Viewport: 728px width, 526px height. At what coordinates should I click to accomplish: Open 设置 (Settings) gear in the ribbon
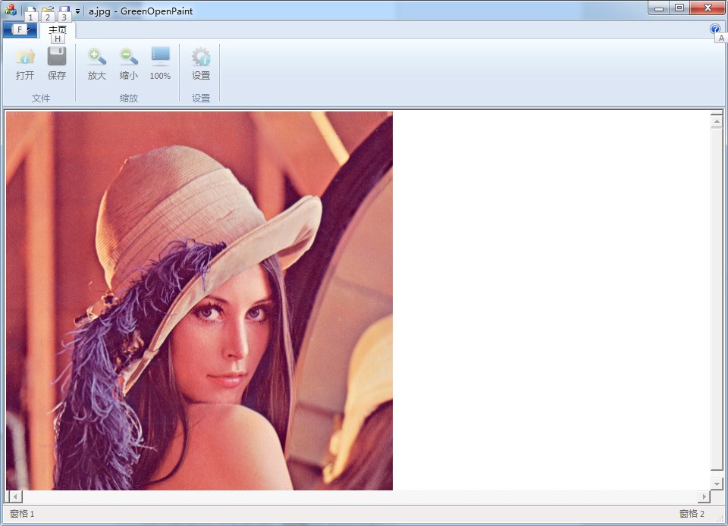coord(201,64)
